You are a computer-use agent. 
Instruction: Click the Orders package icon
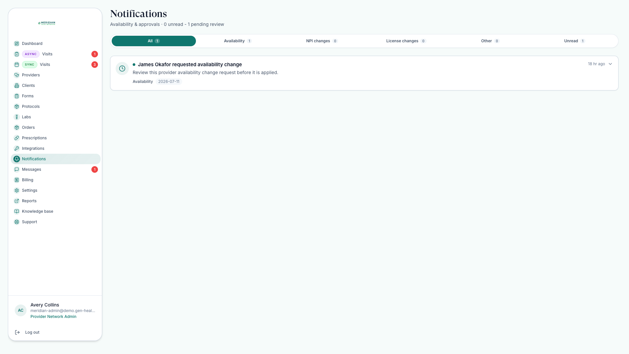click(x=17, y=128)
